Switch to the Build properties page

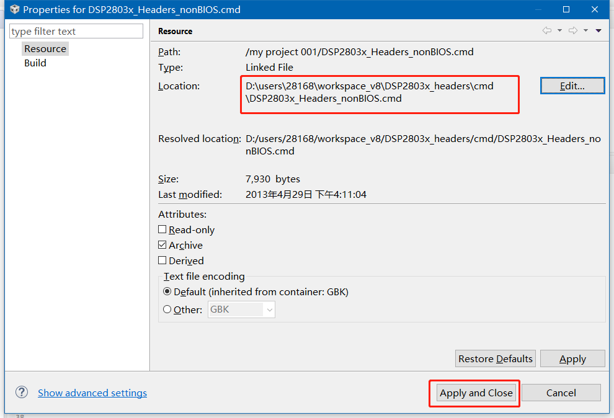(35, 63)
